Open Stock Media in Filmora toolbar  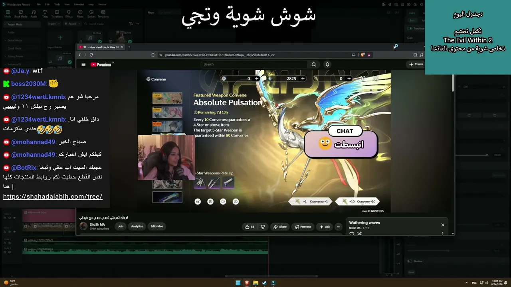click(21, 14)
